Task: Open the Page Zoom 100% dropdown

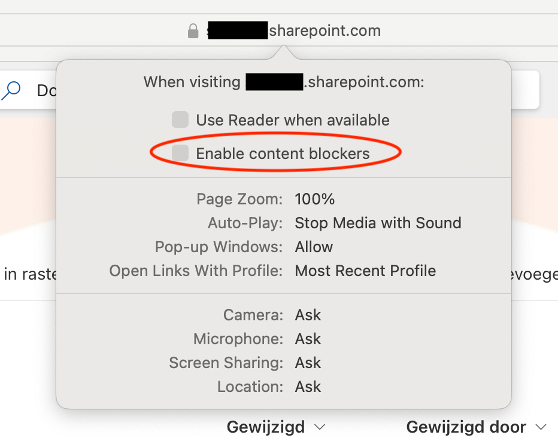Action: (314, 199)
